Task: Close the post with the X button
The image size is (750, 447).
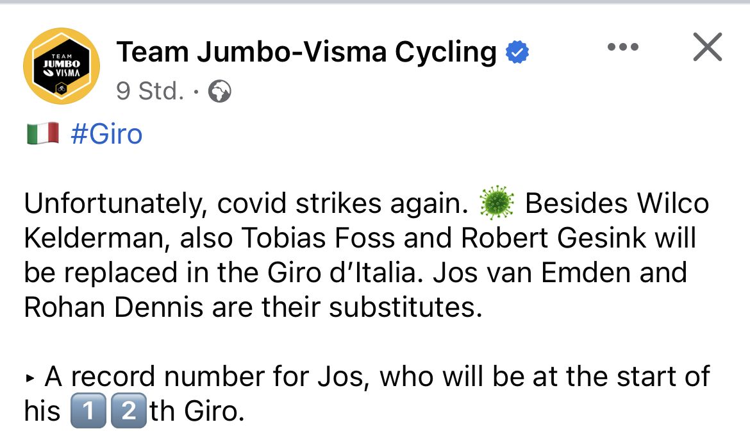Action: (x=708, y=47)
